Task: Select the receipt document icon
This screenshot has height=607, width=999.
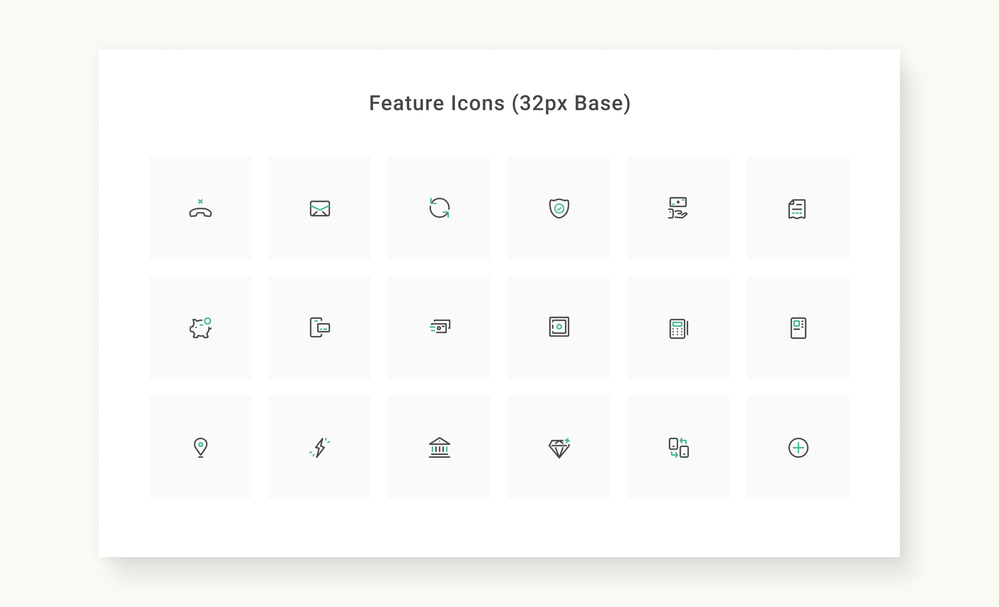Action: click(x=797, y=209)
